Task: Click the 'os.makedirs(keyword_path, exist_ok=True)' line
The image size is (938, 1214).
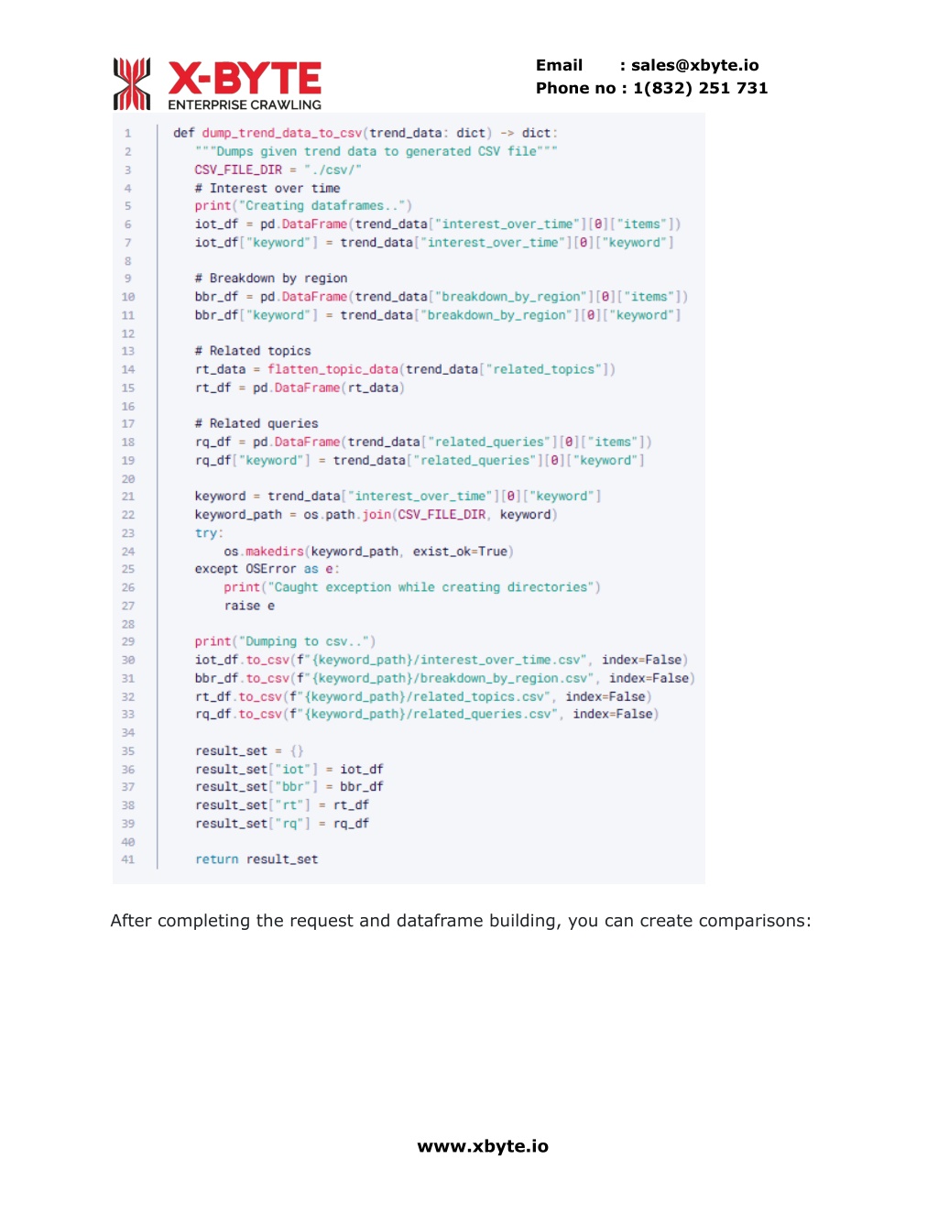Action: tap(368, 552)
